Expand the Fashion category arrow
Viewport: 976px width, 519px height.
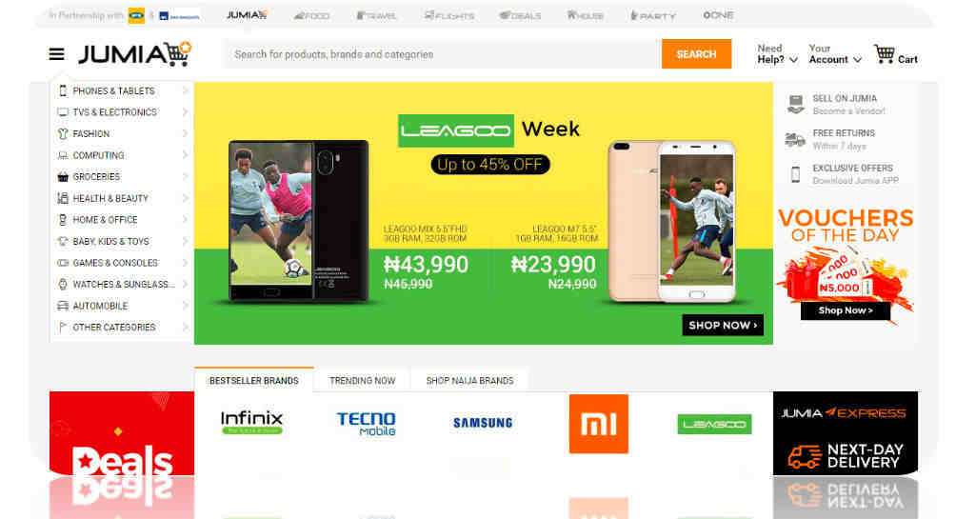[185, 133]
